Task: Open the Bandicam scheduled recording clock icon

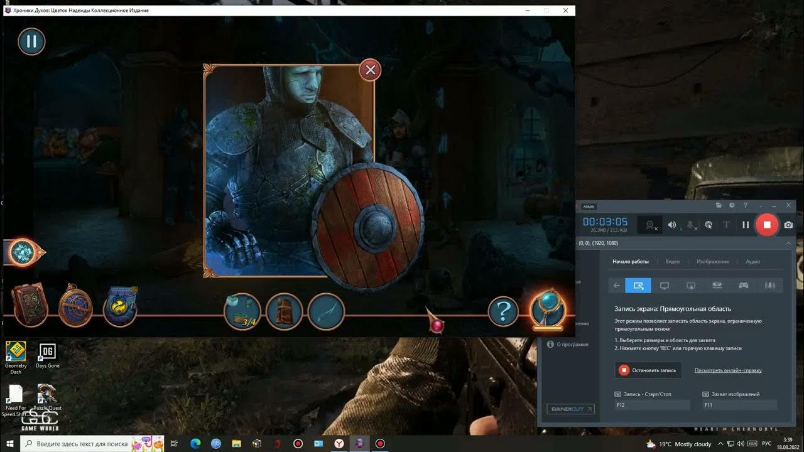Action: click(732, 205)
